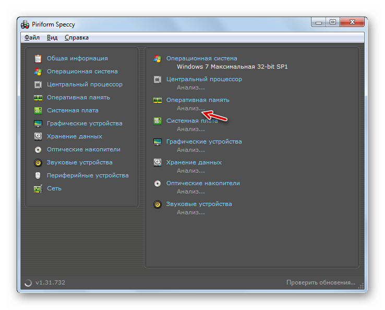Screen dimensions: 385x310
Task: Open the Вид menu
Action: point(52,37)
